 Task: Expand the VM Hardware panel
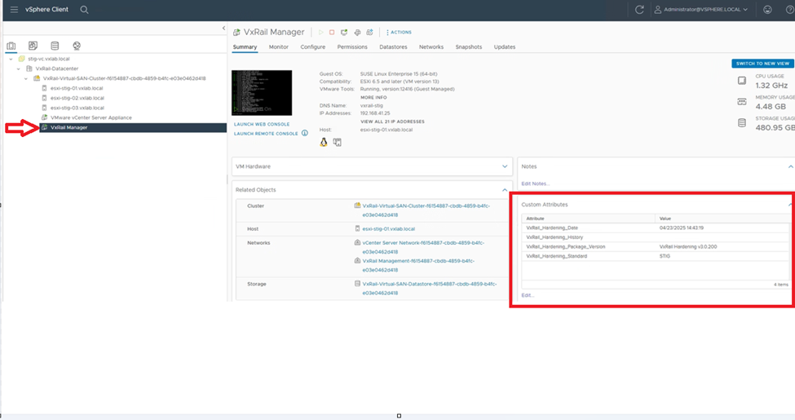pos(505,166)
